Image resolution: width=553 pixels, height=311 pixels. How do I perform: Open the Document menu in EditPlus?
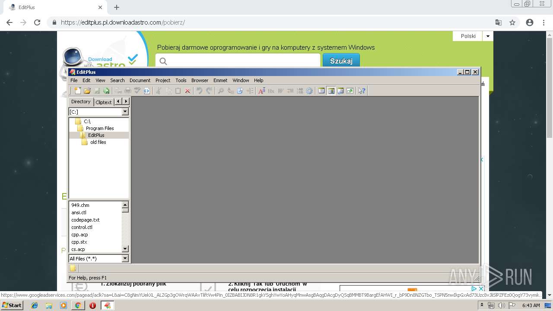(x=140, y=80)
